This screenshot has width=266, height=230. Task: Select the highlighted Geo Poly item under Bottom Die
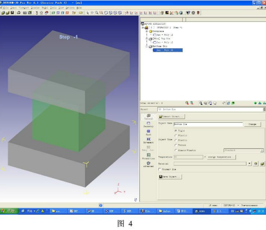click(168, 50)
